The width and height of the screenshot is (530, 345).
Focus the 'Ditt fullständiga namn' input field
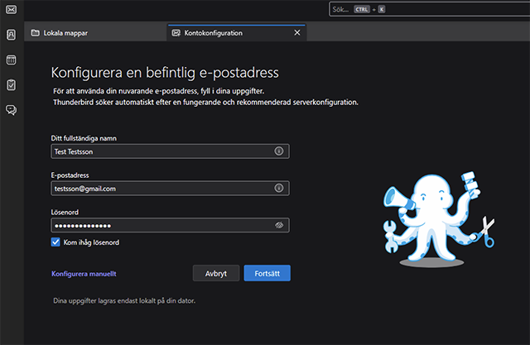pos(170,151)
